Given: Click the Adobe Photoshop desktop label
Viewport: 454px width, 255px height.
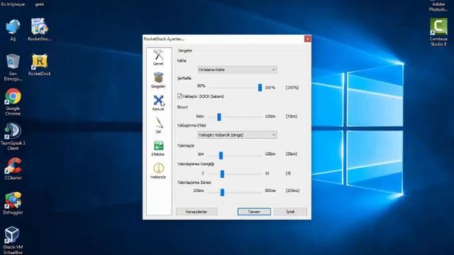Looking at the screenshot, I should (438, 6).
